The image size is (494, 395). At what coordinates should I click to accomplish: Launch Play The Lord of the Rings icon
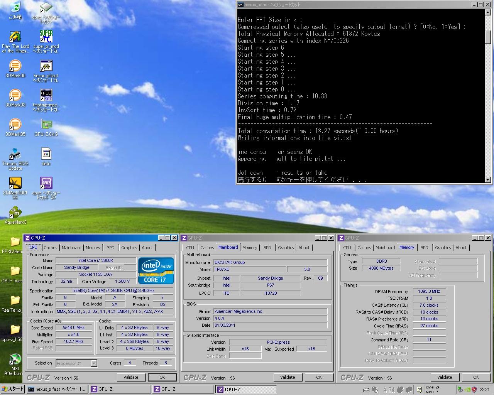click(x=15, y=42)
